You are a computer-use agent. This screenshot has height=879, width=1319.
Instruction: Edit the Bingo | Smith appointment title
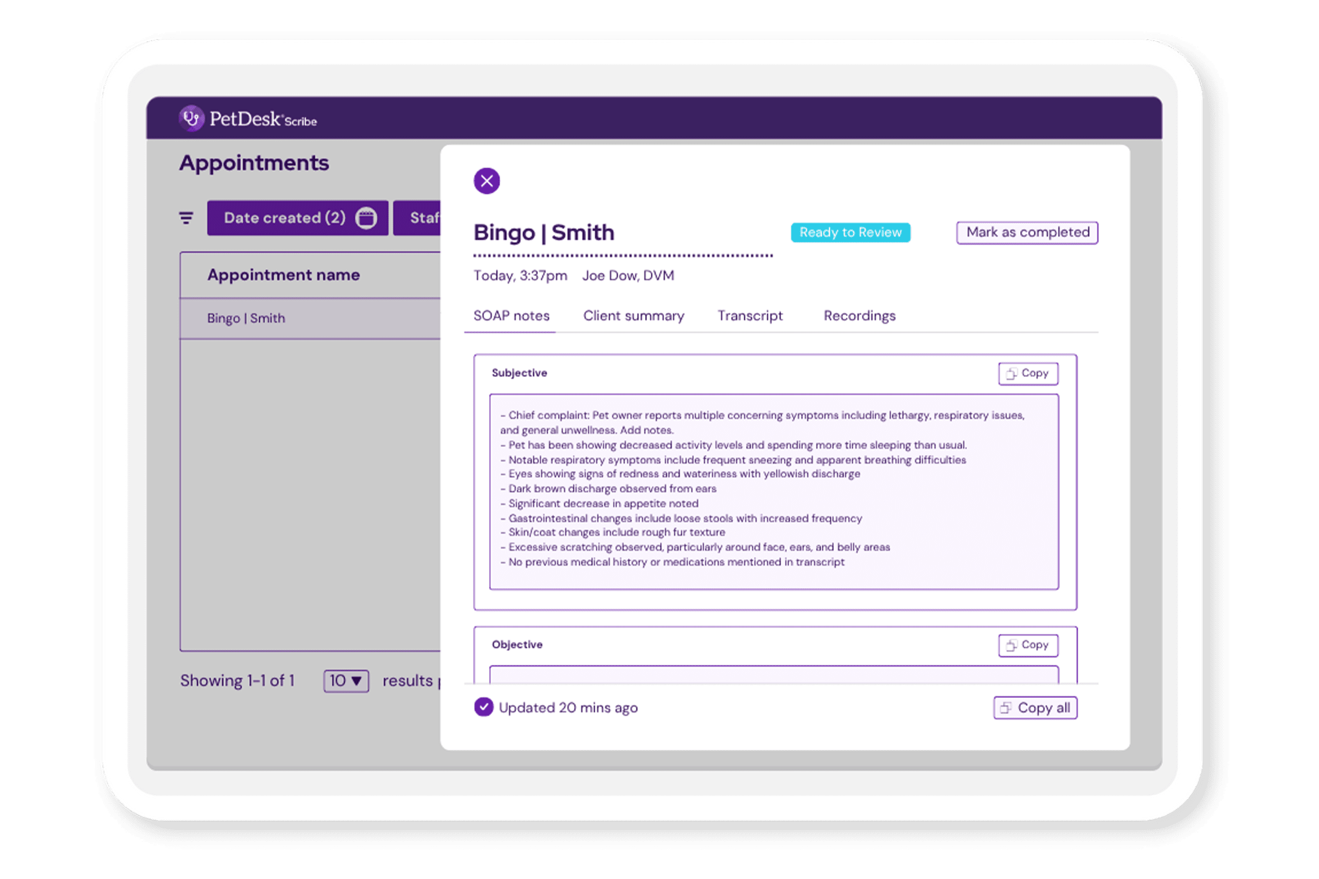click(x=544, y=233)
